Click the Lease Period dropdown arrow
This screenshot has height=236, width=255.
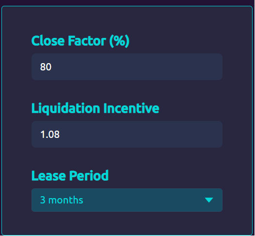tap(209, 200)
